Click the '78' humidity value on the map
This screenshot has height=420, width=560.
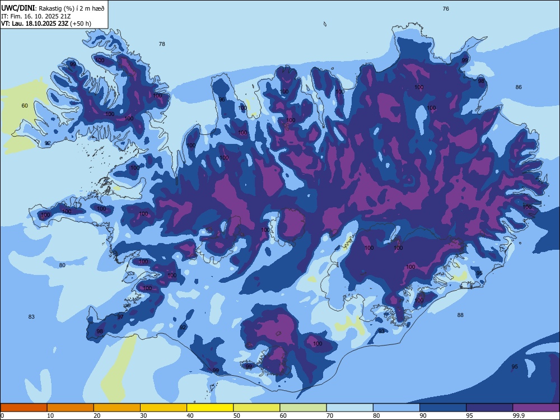pyautogui.click(x=162, y=44)
